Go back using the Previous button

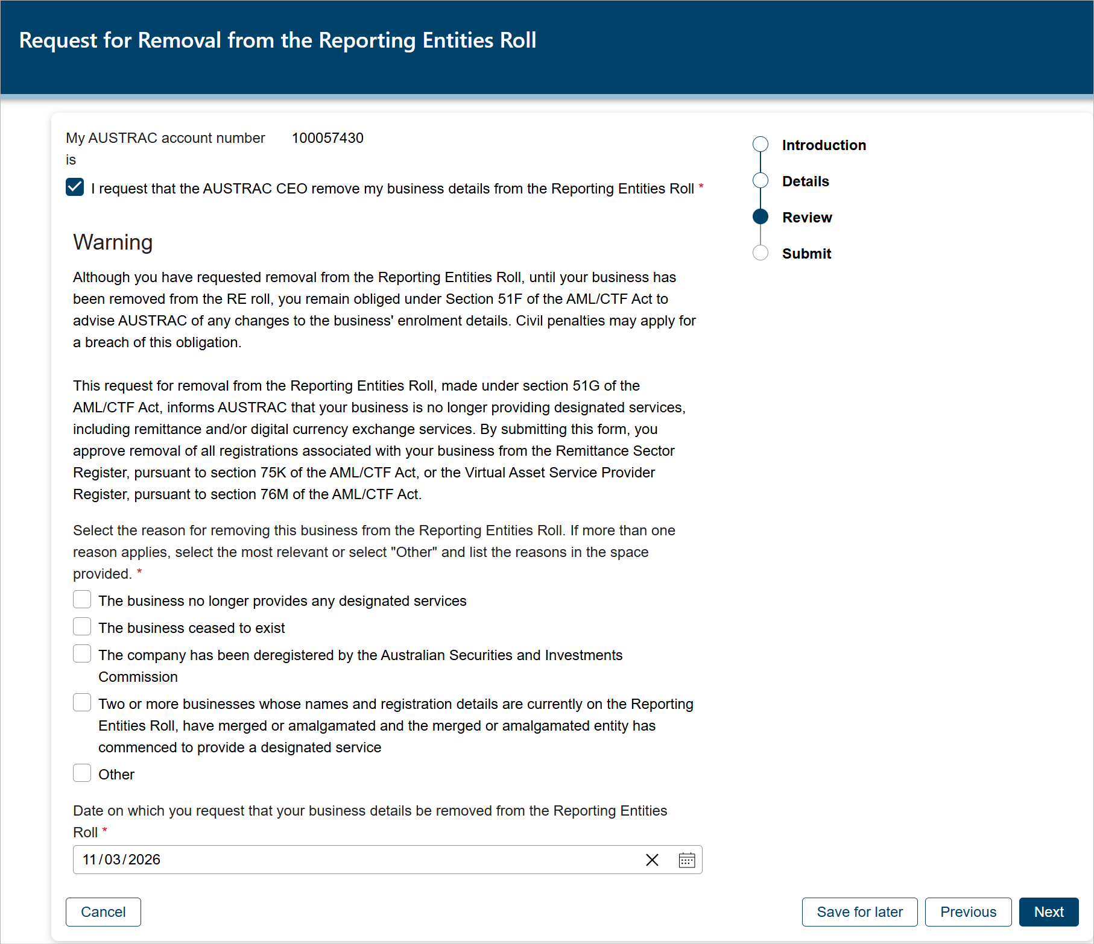tap(968, 911)
